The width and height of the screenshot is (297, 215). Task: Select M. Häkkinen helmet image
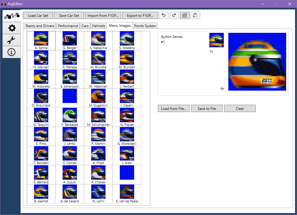point(98,77)
